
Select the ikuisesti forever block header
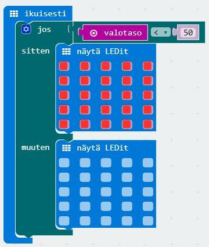(38, 13)
